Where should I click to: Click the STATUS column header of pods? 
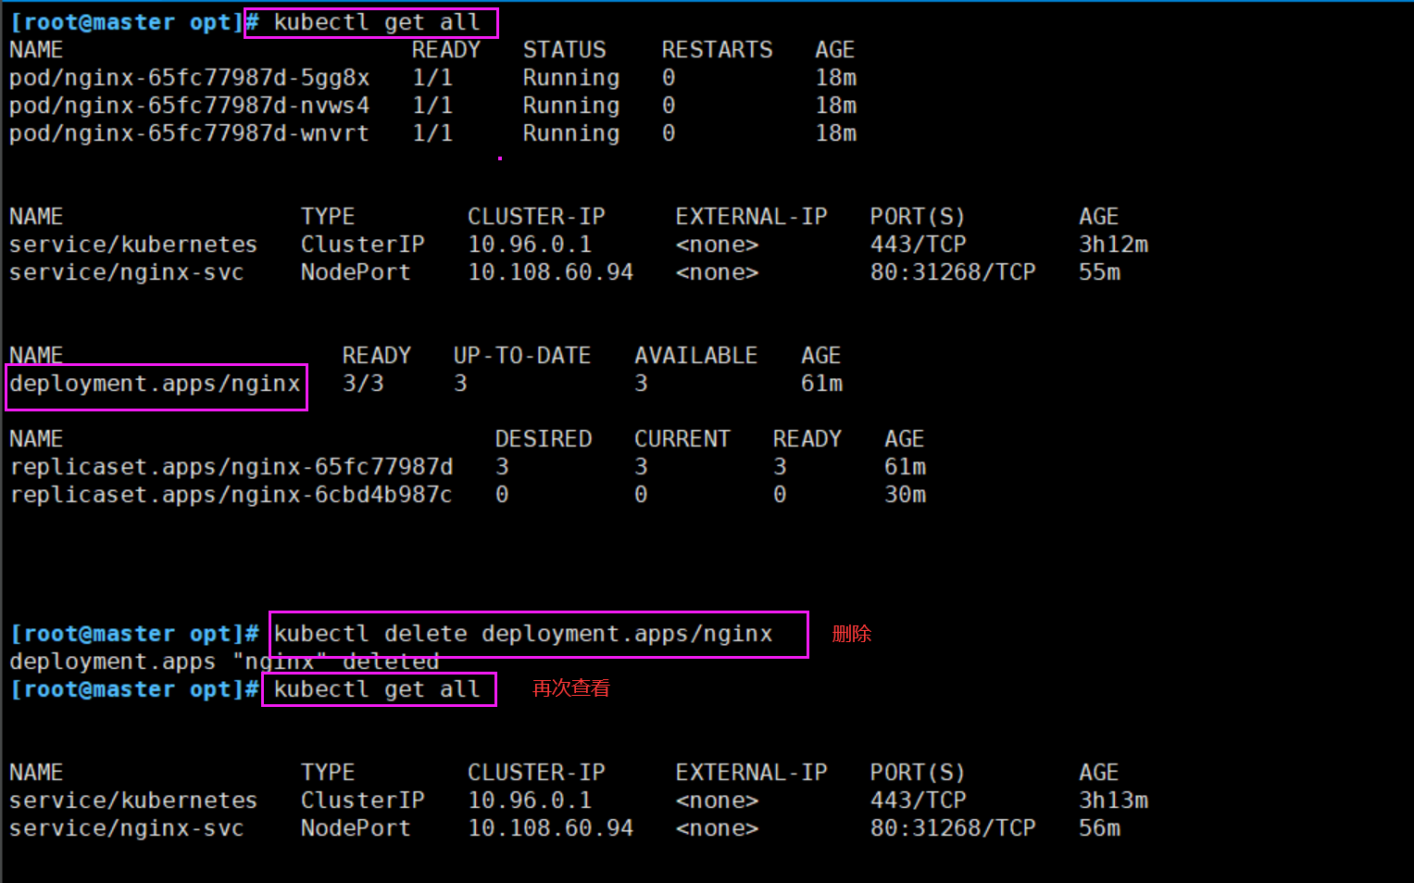pos(564,50)
